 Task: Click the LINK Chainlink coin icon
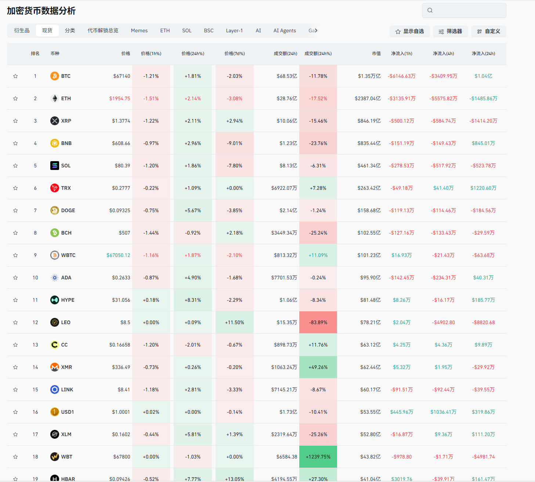tap(54, 389)
